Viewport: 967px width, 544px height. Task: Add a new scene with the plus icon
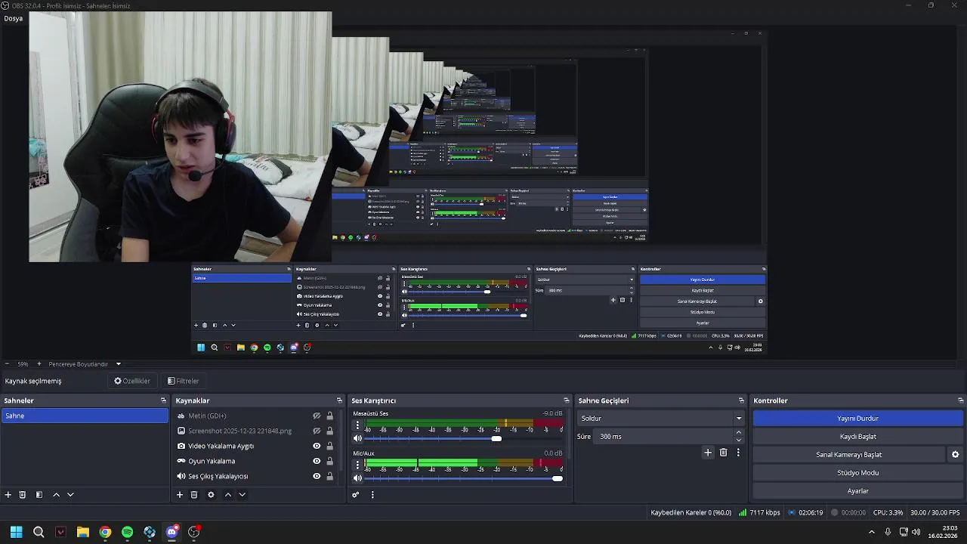click(x=8, y=495)
